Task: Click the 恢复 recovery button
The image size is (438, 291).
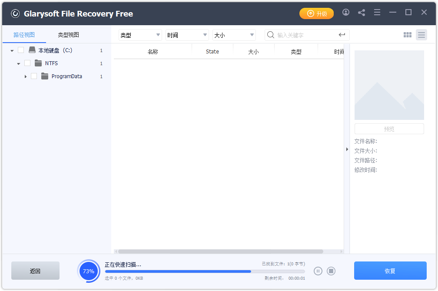Action: (x=390, y=271)
